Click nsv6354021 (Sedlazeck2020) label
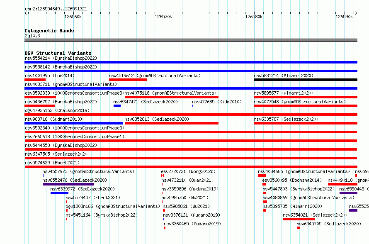 pos(315,215)
